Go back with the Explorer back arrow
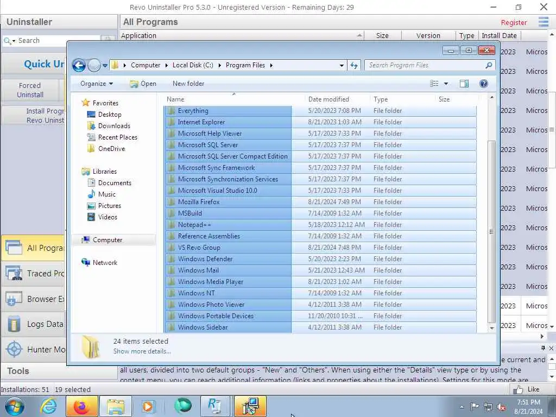 point(79,65)
